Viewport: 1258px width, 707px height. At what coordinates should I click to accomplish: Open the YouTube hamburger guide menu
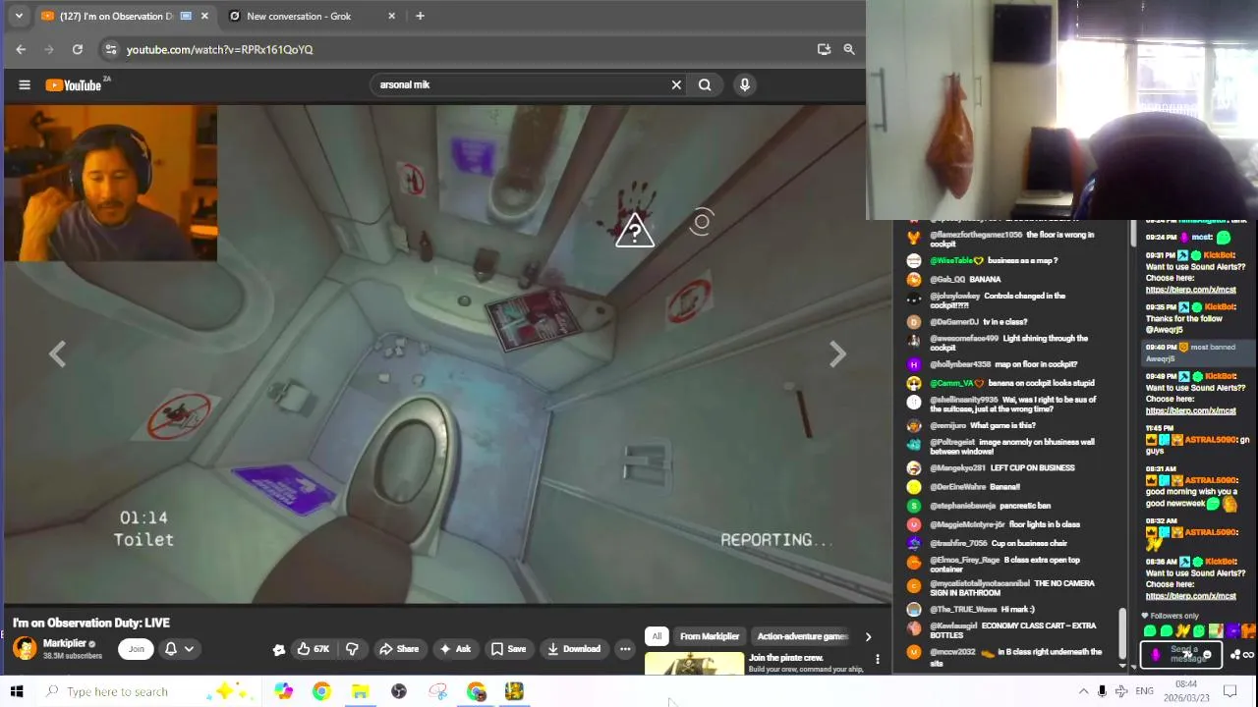25,84
